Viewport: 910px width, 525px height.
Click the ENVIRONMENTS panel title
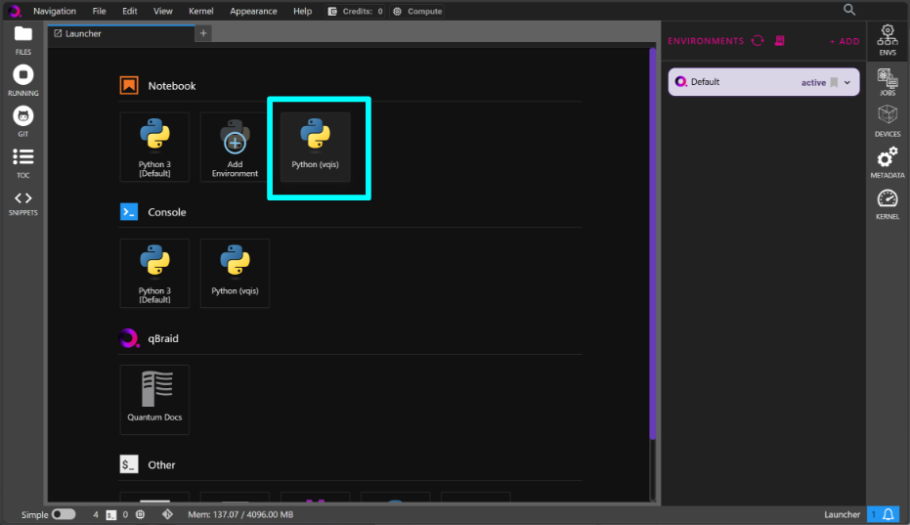[x=706, y=41]
